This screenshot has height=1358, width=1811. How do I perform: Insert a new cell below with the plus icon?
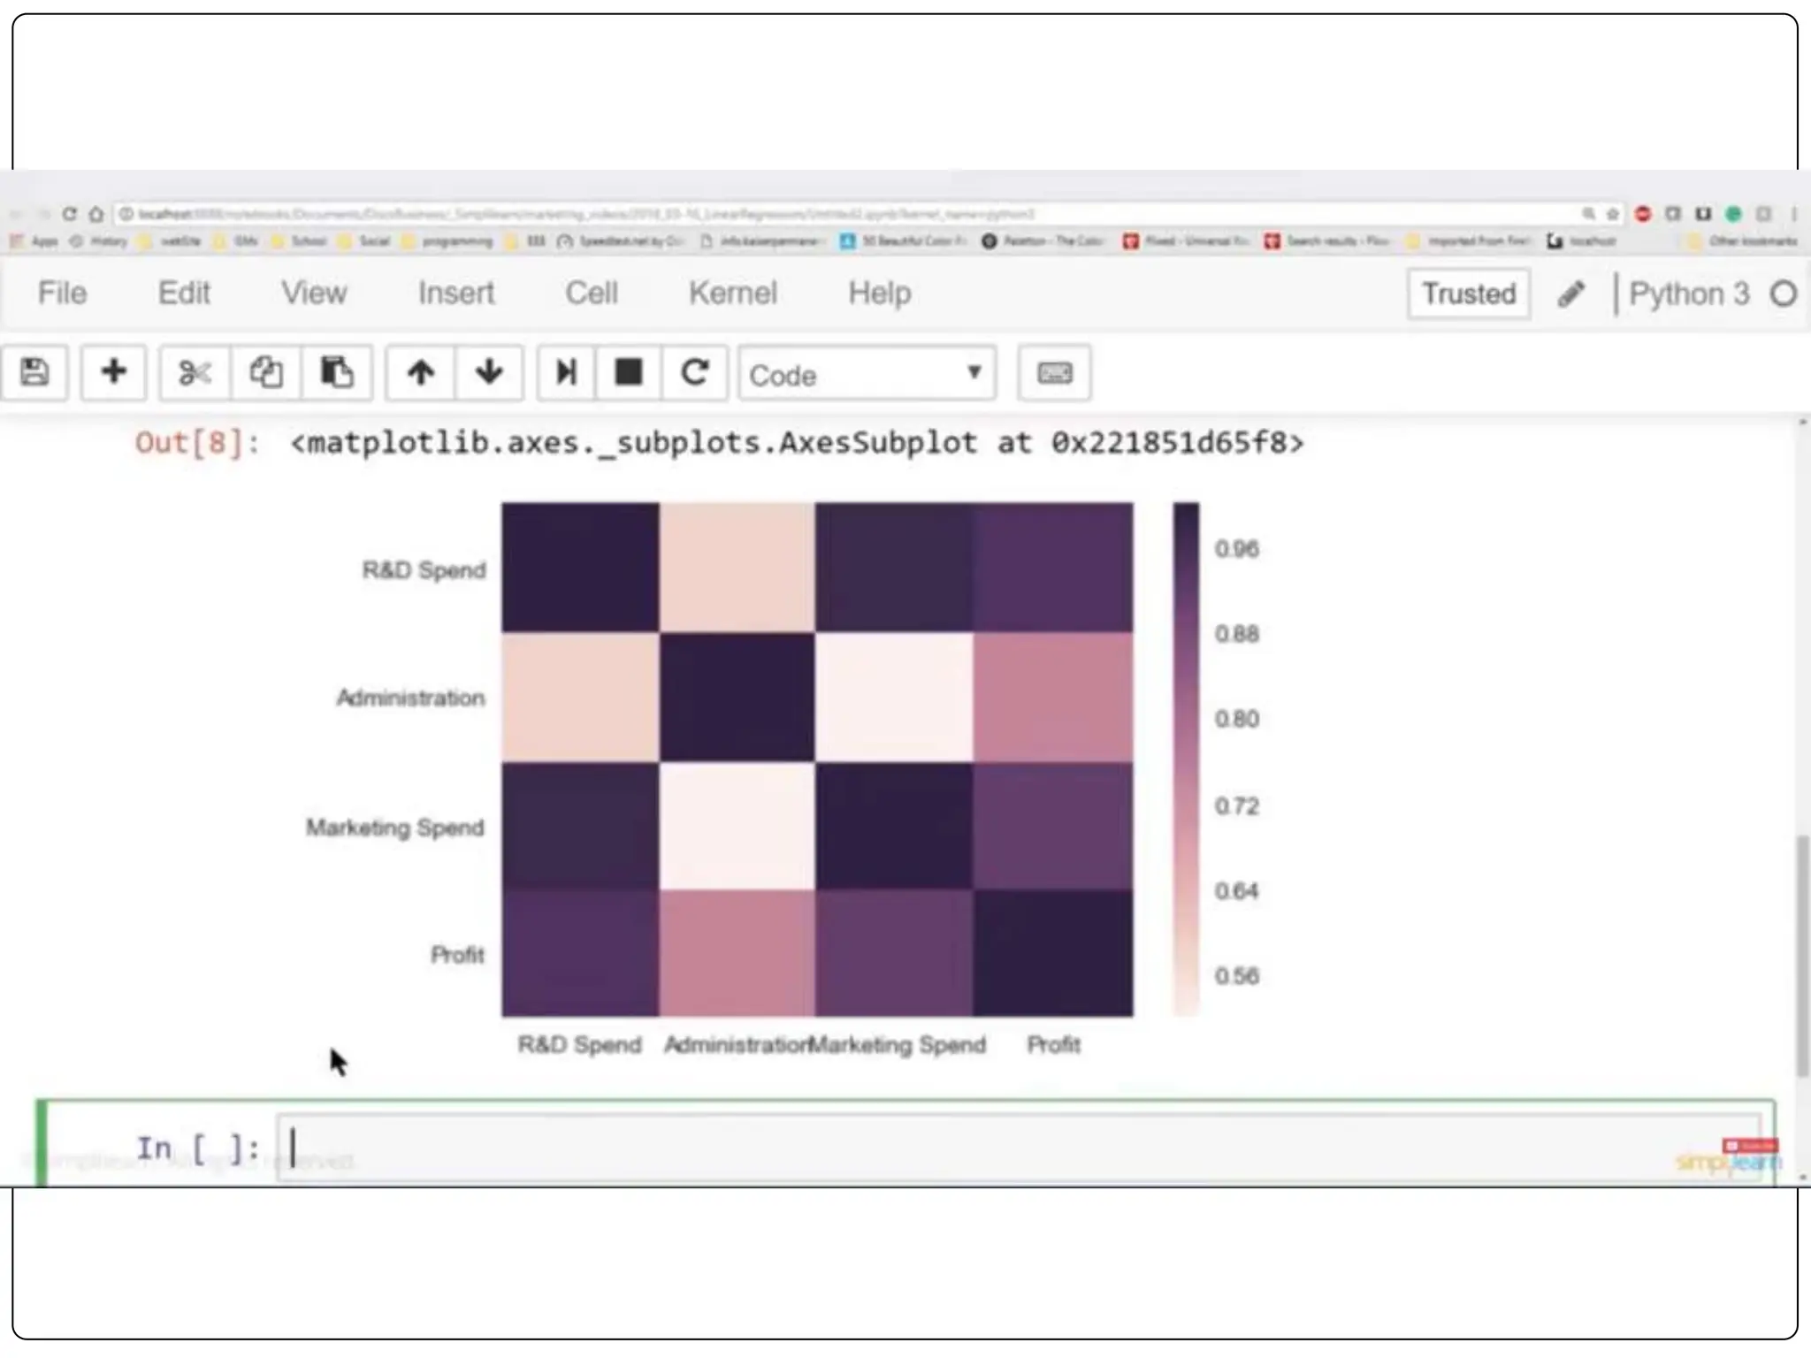coord(113,373)
